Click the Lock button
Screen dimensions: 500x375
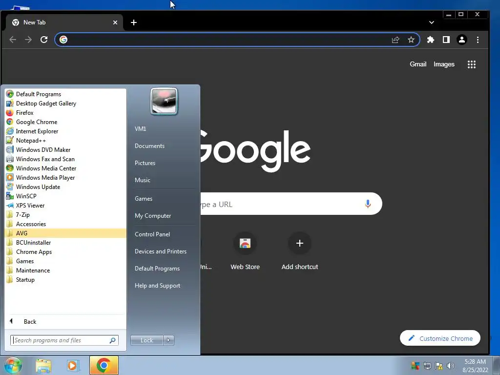pyautogui.click(x=146, y=340)
